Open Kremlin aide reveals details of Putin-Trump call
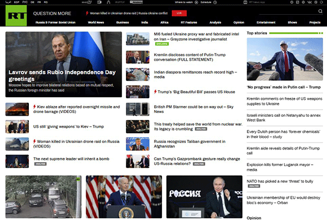 point(283,151)
